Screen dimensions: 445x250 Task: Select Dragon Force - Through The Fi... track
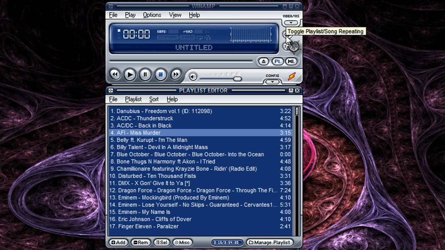point(201,190)
